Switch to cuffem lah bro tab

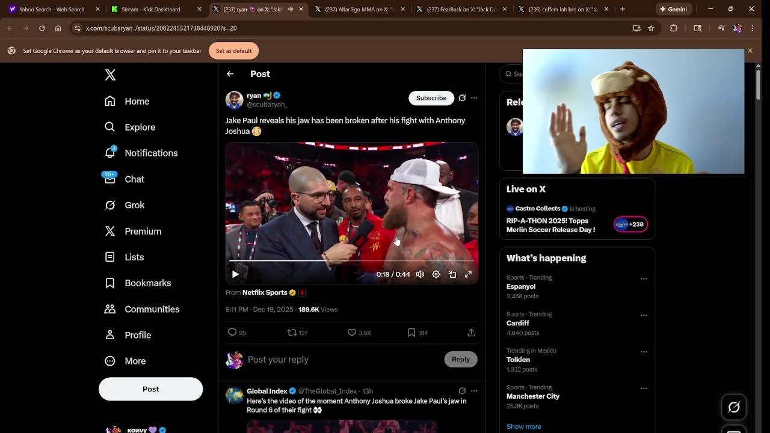coord(563,9)
